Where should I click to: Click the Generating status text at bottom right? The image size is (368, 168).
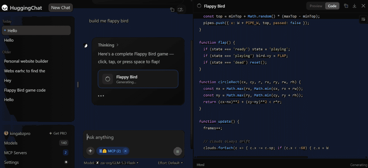click(358, 165)
